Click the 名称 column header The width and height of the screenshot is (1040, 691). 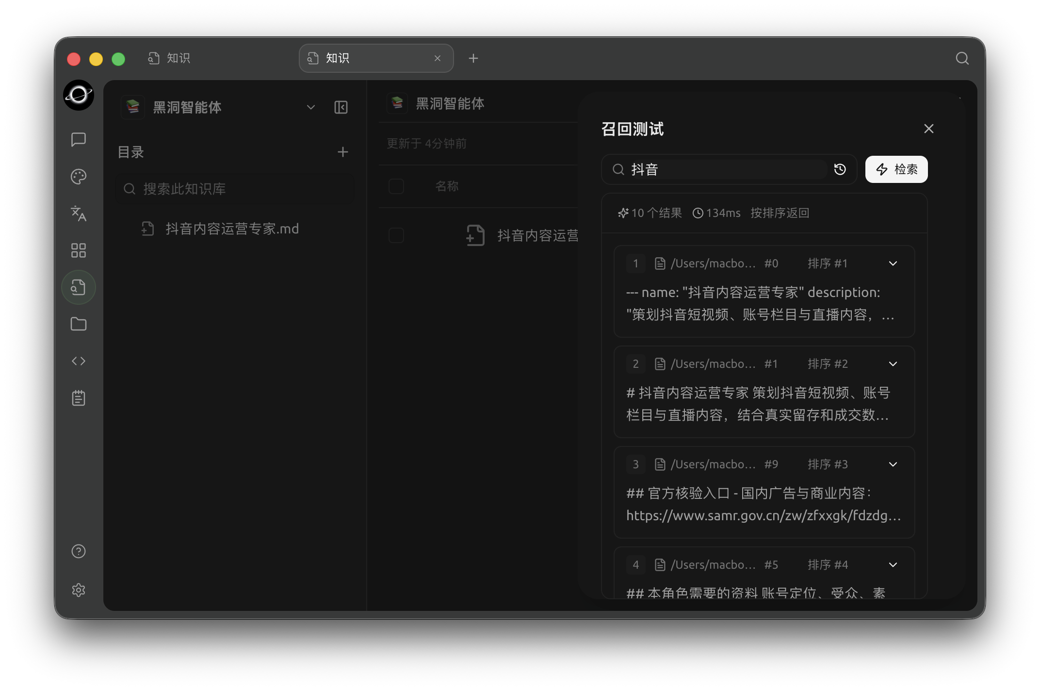tap(447, 186)
